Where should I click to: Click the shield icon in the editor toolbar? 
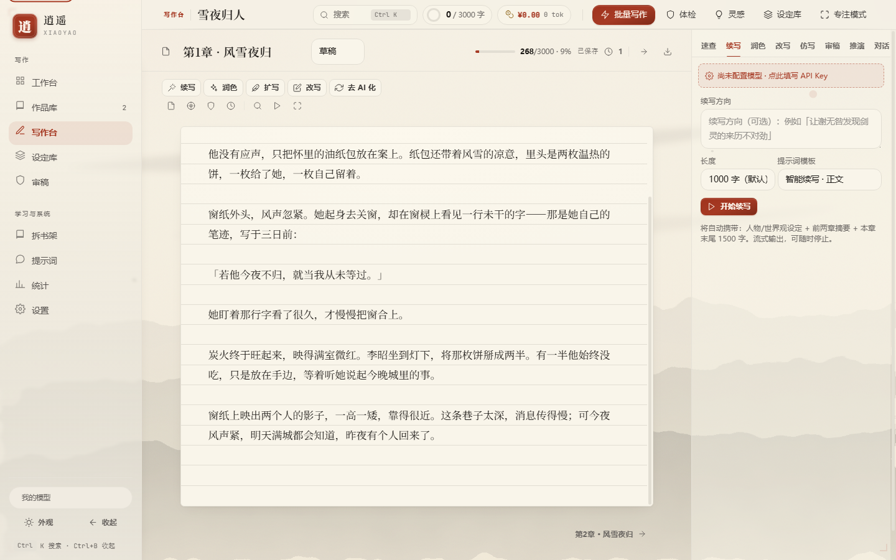(211, 106)
